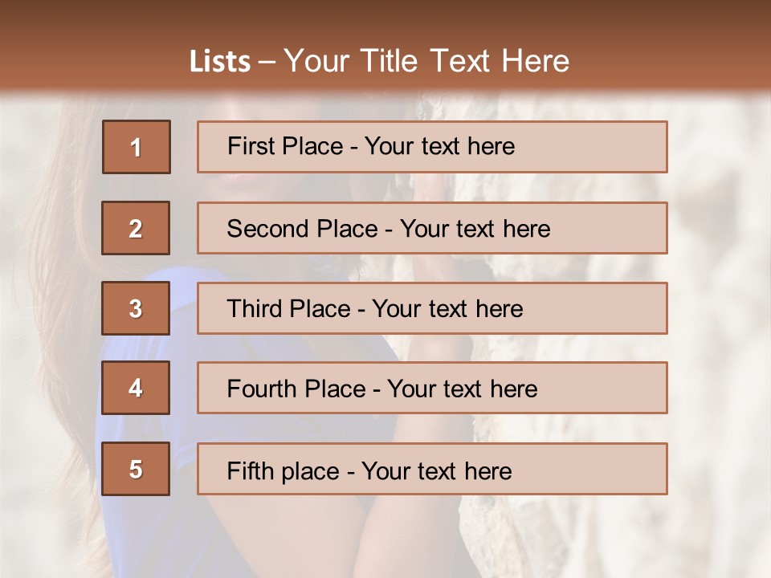Select the number 4 square

[136, 388]
